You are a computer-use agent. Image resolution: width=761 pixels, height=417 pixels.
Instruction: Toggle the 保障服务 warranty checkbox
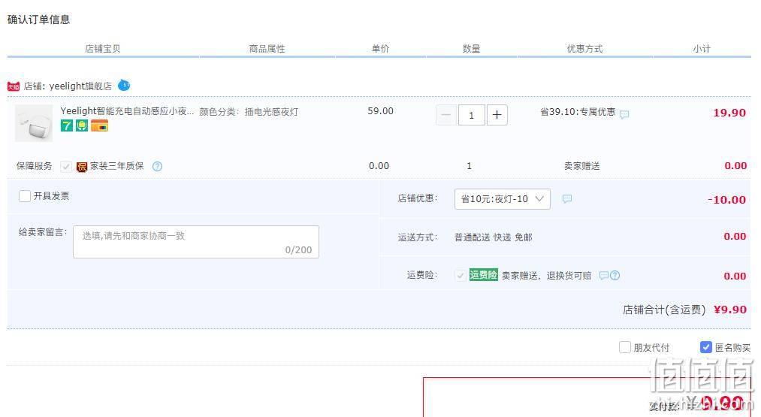point(66,167)
